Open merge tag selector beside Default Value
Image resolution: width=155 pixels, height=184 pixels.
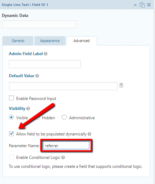(x=121, y=85)
